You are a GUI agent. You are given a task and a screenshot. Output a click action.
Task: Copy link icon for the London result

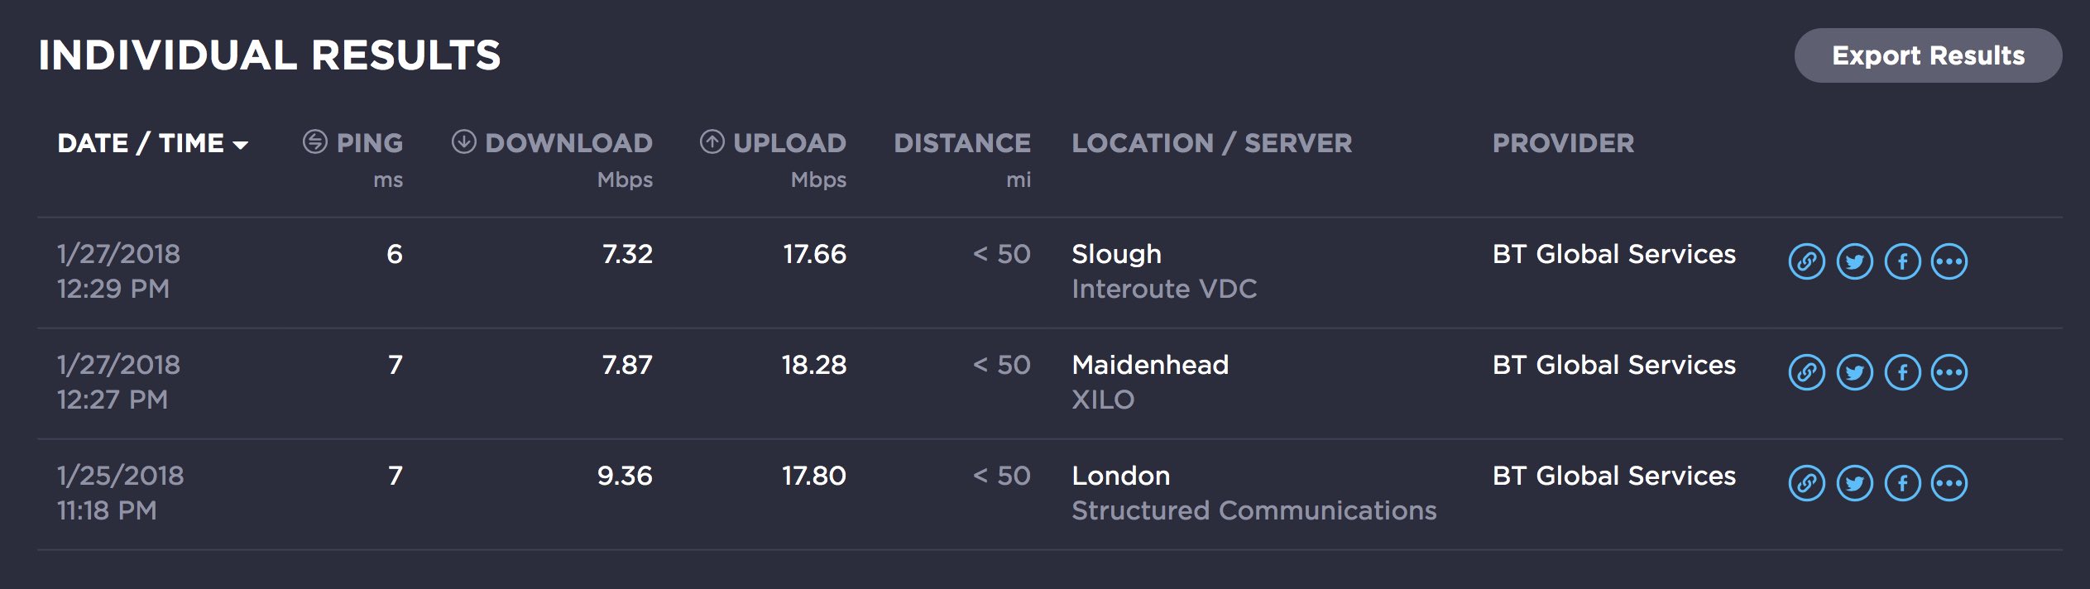tap(1806, 484)
